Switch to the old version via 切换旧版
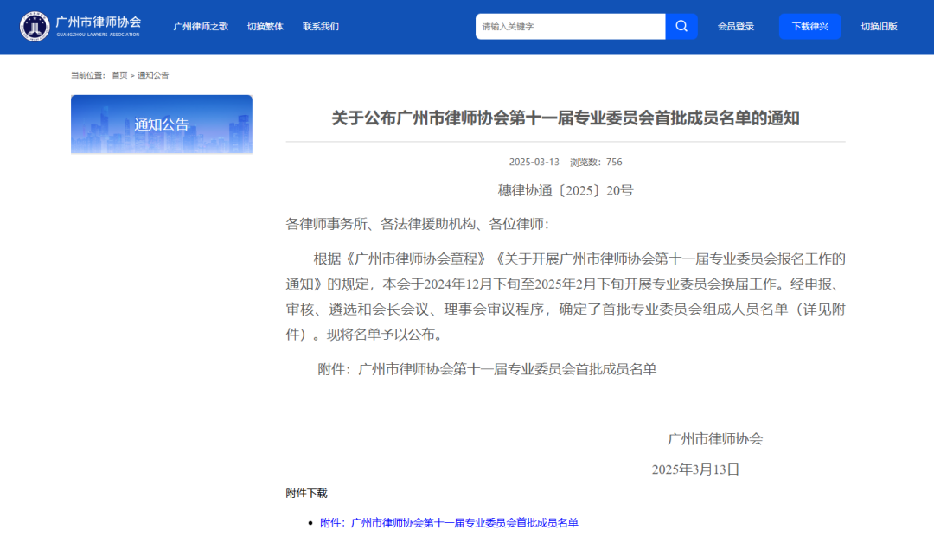934x549 pixels. [879, 26]
